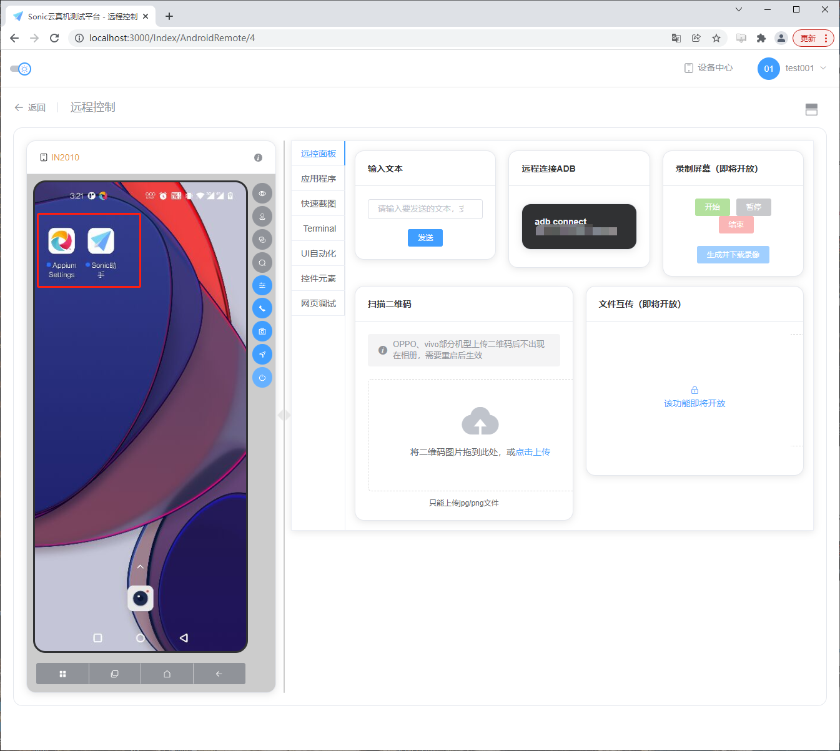This screenshot has width=840, height=751.
Task: Click the cloud upload icon
Action: [x=480, y=421]
